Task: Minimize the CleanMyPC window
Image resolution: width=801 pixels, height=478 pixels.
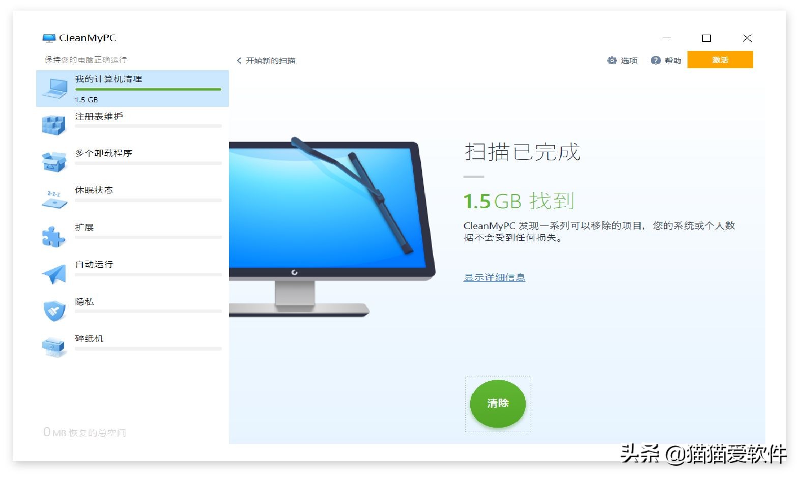Action: [667, 38]
